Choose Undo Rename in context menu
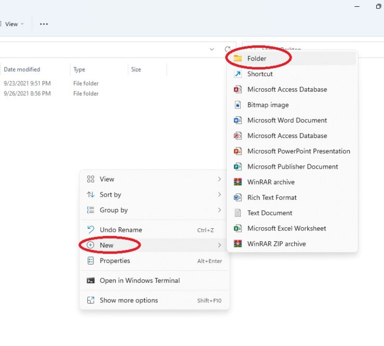 155,229
